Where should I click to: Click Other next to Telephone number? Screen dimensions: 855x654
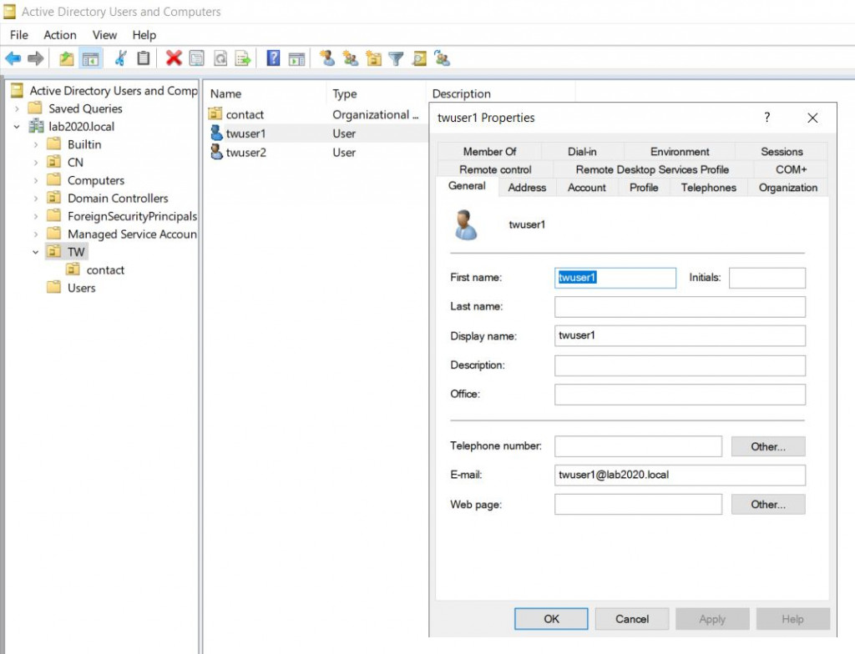tap(768, 446)
